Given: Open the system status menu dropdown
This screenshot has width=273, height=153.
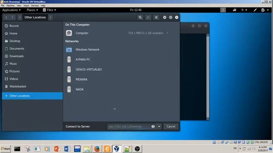Looking at the screenshot, I should [265, 10].
